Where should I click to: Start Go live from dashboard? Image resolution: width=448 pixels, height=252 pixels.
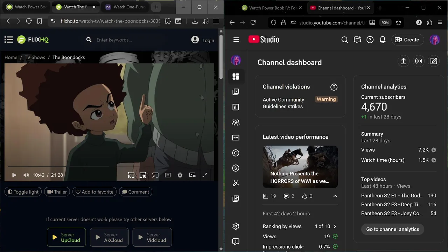tap(419, 61)
